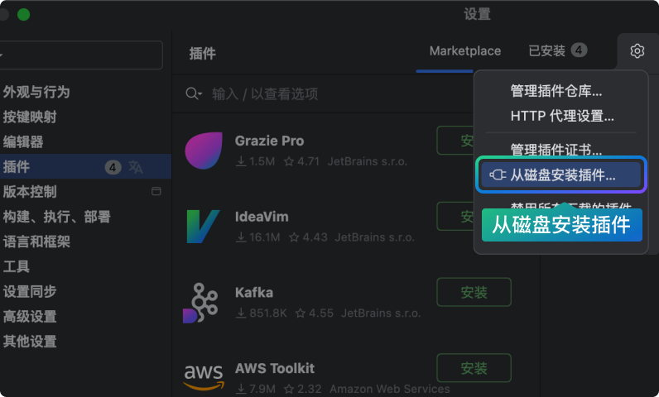This screenshot has height=397, width=659.
Task: Open 外观与行为 settings category
Action: pyautogui.click(x=36, y=92)
